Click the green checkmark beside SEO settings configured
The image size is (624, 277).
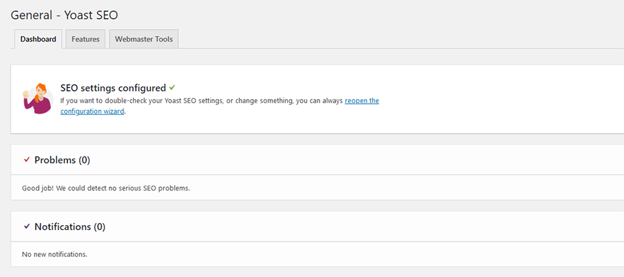[172, 88]
